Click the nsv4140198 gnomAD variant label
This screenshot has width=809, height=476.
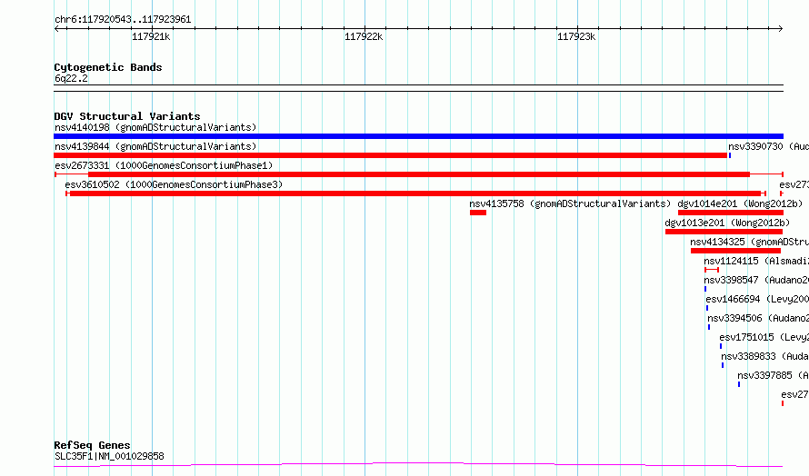coord(155,127)
